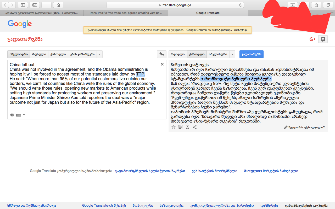Show transliteration with the Ä icon

point(187,127)
